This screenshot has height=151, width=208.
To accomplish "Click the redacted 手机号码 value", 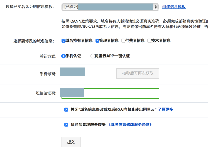I will tap(72, 72).
